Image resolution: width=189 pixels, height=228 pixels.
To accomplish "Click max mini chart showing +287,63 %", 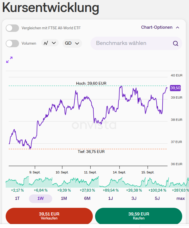I will [179, 182].
